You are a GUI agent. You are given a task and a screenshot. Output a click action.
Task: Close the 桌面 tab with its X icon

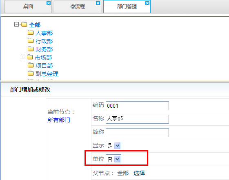point(49,3)
